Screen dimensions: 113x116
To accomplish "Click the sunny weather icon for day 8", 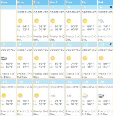I will [x=20, y=58].
